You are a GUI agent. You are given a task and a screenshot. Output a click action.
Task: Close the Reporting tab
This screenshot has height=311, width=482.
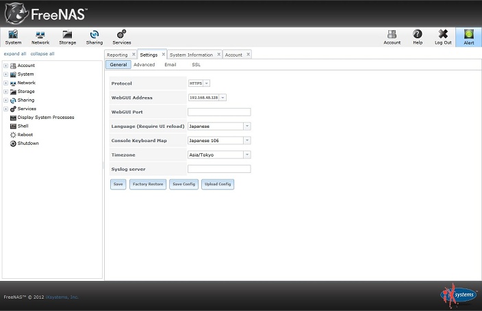click(134, 54)
